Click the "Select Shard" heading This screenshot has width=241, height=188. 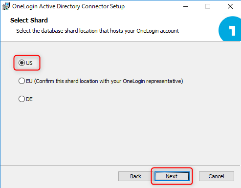point(29,21)
